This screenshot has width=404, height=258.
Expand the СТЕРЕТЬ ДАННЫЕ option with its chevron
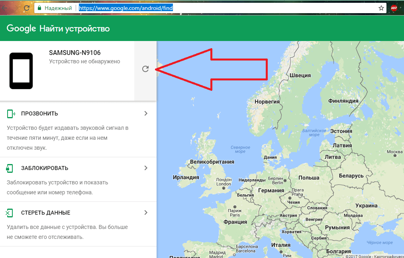coord(146,213)
